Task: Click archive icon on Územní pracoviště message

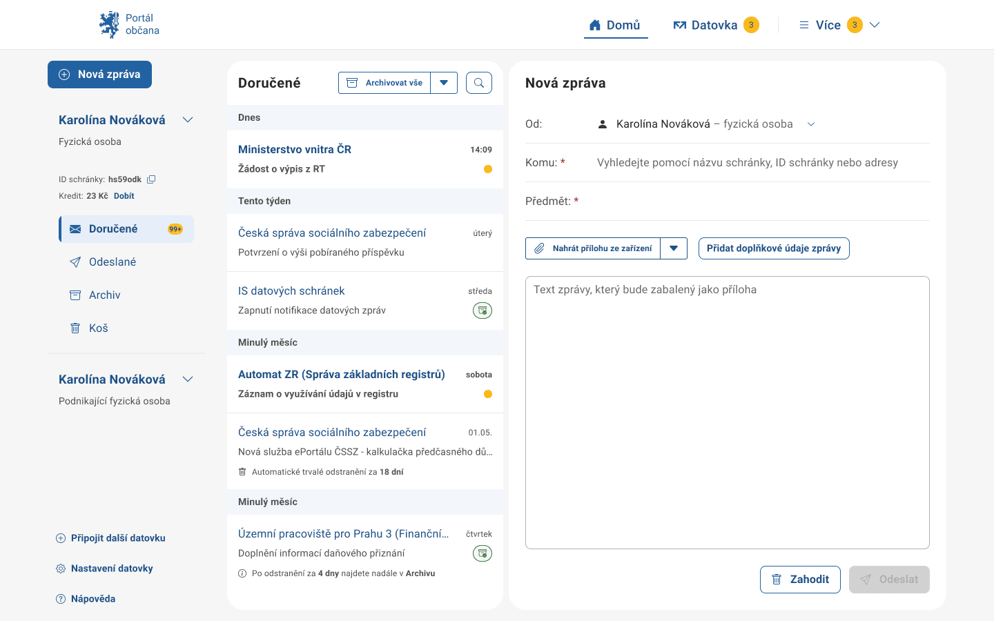Action: coord(483,553)
